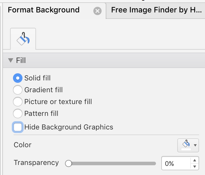Enable Hide Background Graphics checkbox
The width and height of the screenshot is (205, 175).
[18, 127]
